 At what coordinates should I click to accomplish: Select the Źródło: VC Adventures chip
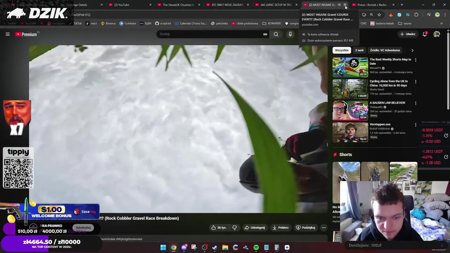(385, 50)
